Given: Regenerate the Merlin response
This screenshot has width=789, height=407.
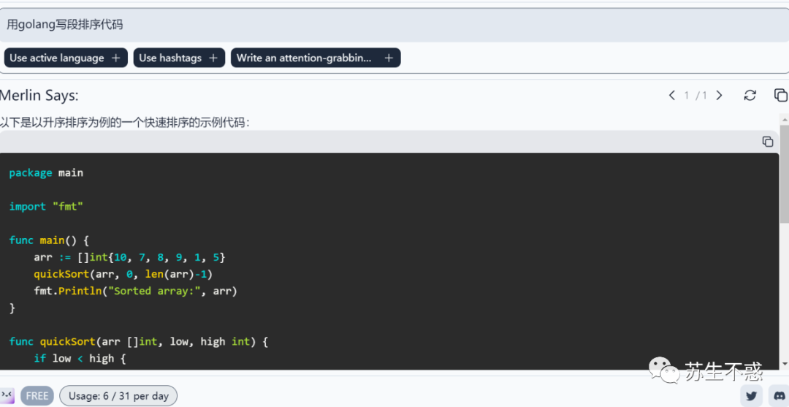Looking at the screenshot, I should [750, 95].
